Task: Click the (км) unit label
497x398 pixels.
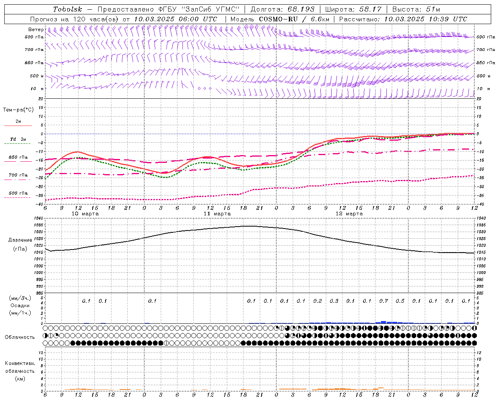Action: (x=20, y=378)
